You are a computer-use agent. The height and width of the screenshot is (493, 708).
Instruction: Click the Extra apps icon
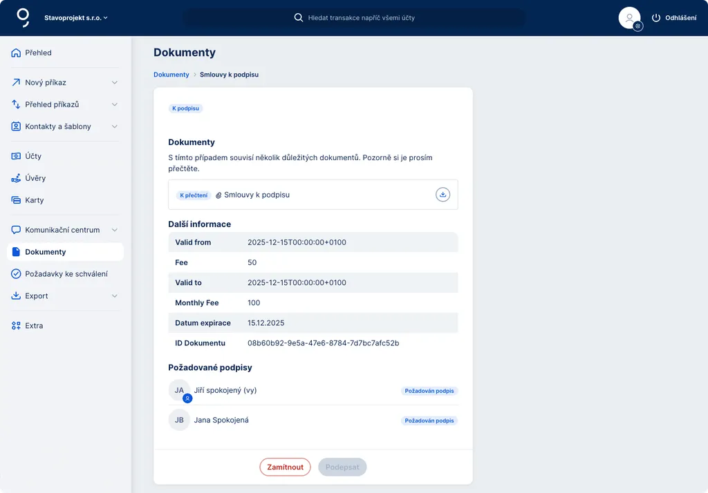click(x=17, y=326)
